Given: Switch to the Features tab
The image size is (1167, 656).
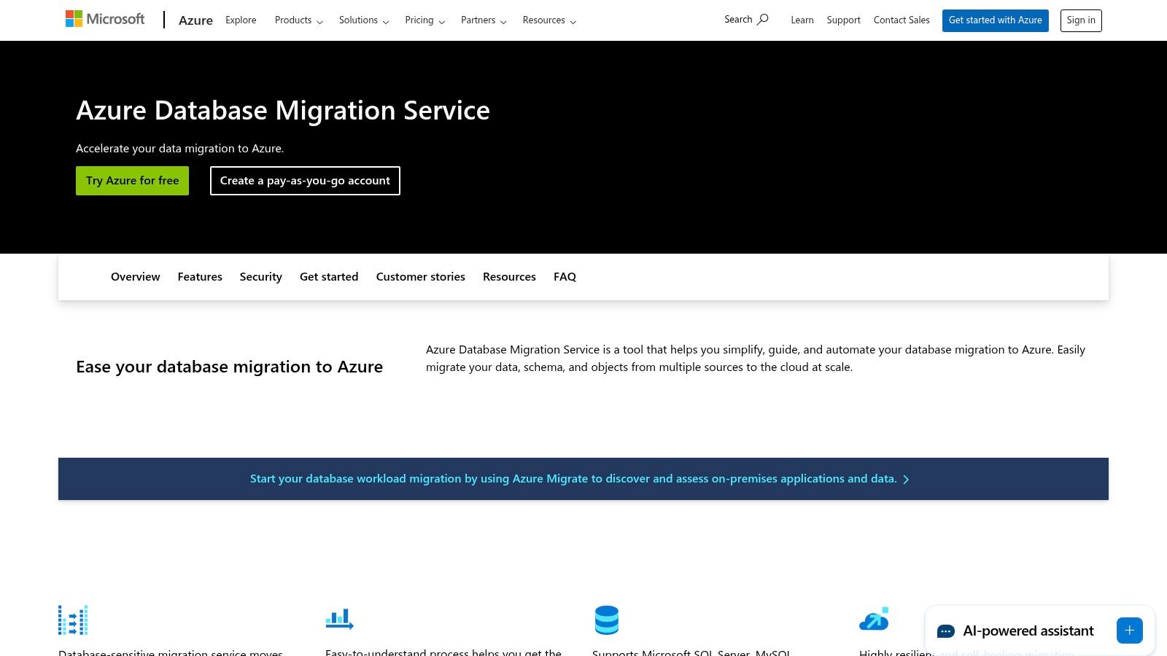Looking at the screenshot, I should pos(200,276).
